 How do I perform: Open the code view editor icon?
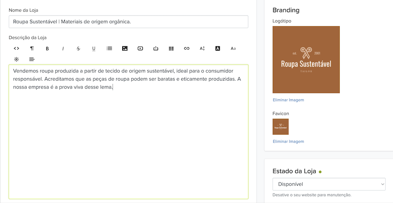(x=17, y=48)
